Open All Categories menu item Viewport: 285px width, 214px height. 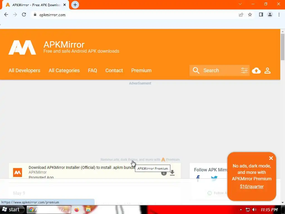64,70
